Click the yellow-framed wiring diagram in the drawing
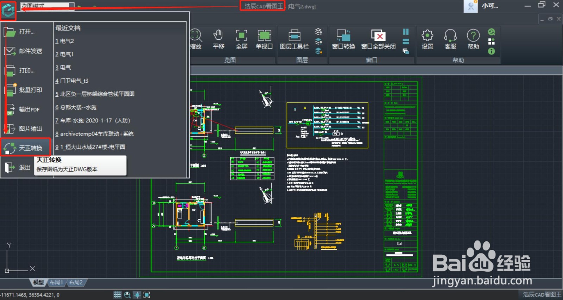563x300 pixels. (327, 125)
